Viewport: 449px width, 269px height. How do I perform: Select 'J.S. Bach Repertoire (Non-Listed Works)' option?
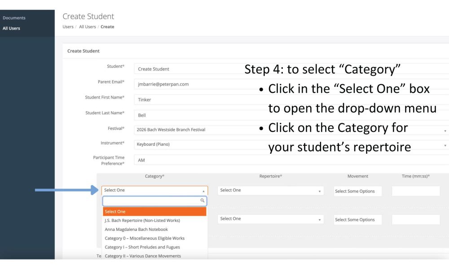[x=142, y=221]
